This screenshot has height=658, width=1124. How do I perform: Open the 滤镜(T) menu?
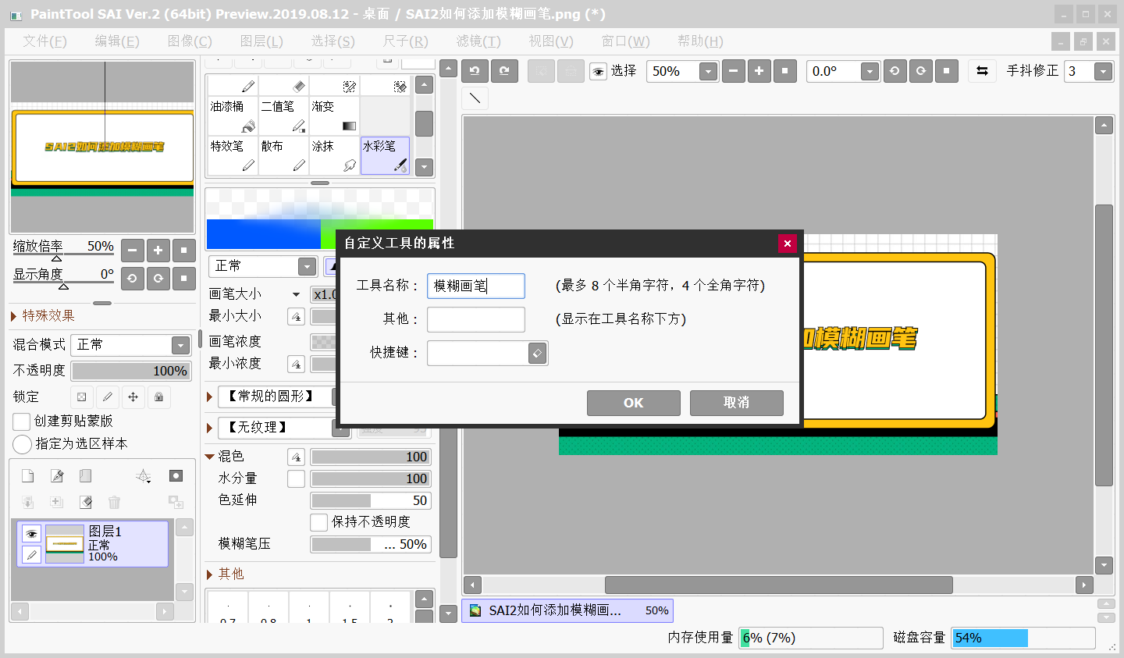[478, 41]
